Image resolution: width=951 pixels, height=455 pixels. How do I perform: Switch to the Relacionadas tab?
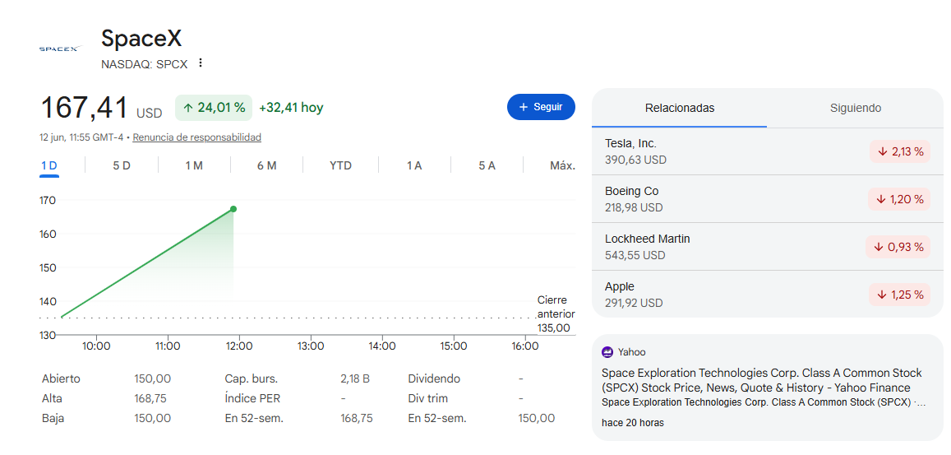(x=679, y=108)
